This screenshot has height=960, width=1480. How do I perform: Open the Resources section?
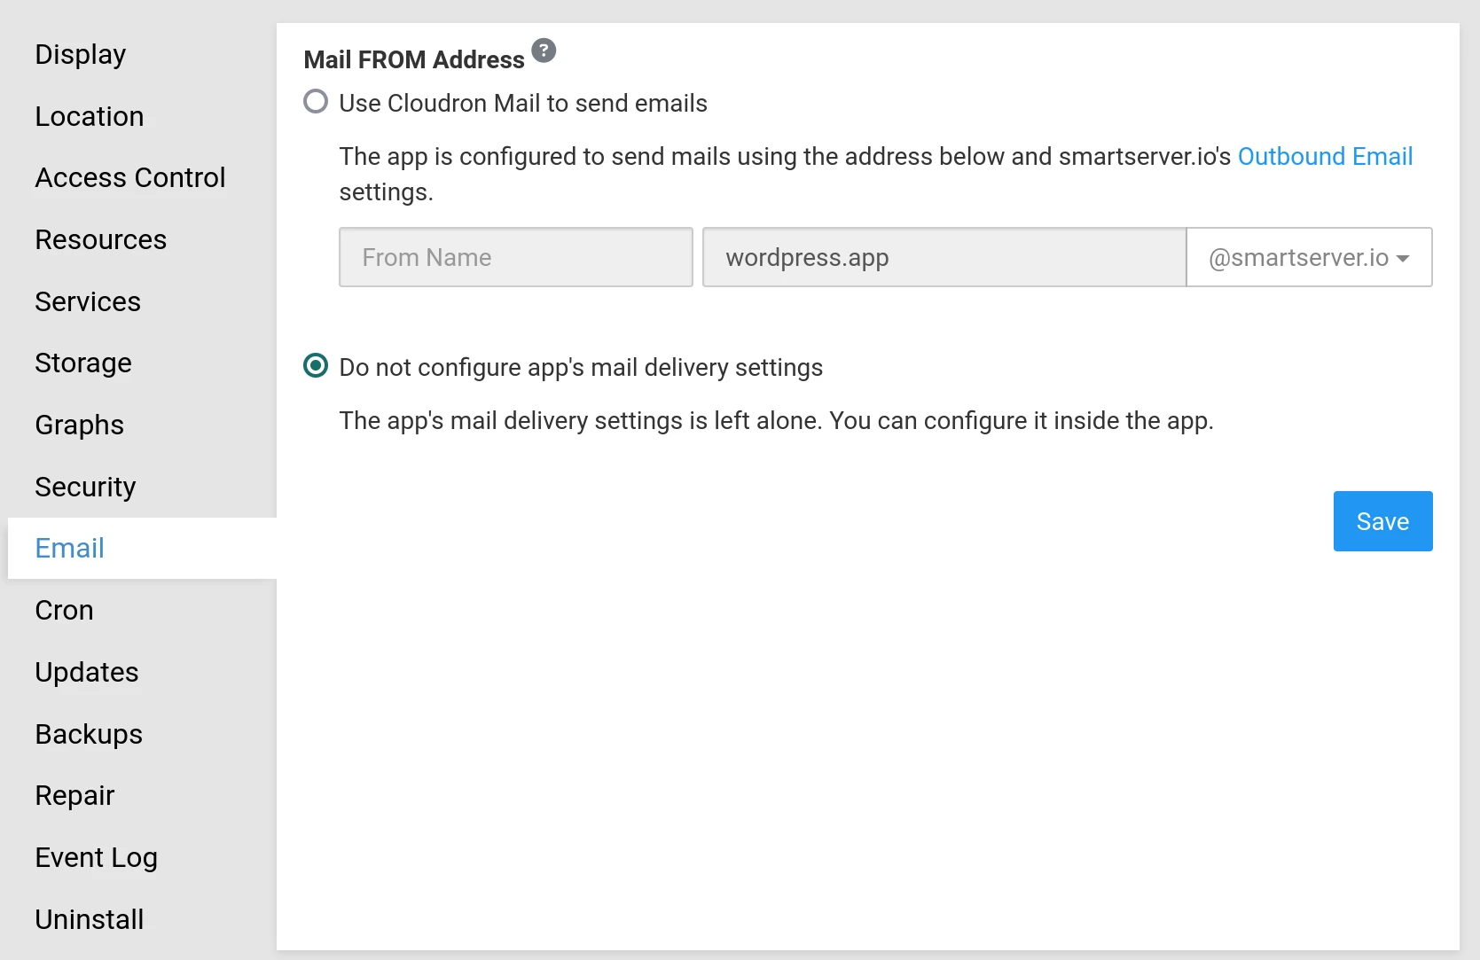coord(100,239)
